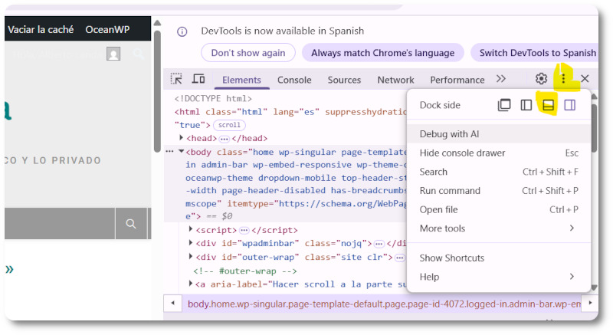Expand the wpadminbar div

(190, 243)
